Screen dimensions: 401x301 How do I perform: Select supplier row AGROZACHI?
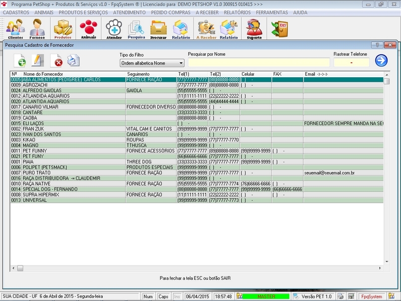196,85
